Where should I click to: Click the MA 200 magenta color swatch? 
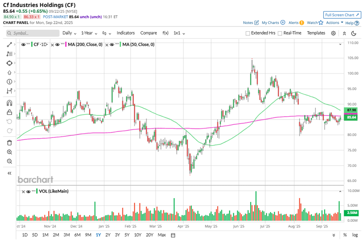point(66,44)
